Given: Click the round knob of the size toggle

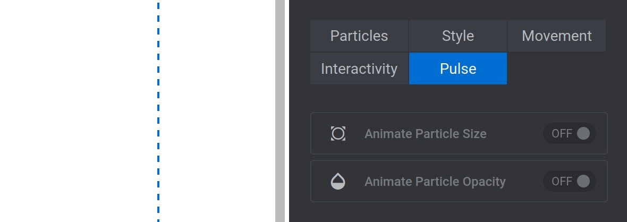Looking at the screenshot, I should [x=583, y=134].
